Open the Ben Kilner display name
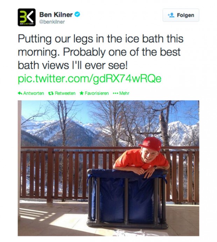This screenshot has height=242, width=217. pos(56,15)
